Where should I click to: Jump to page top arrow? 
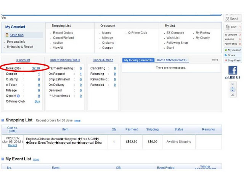tap(233, 84)
